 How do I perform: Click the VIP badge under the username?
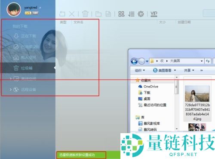pos(35,13)
